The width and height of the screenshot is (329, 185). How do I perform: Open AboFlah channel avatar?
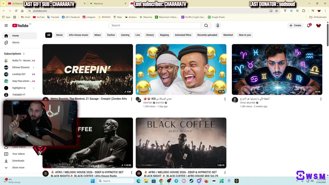tap(139, 100)
